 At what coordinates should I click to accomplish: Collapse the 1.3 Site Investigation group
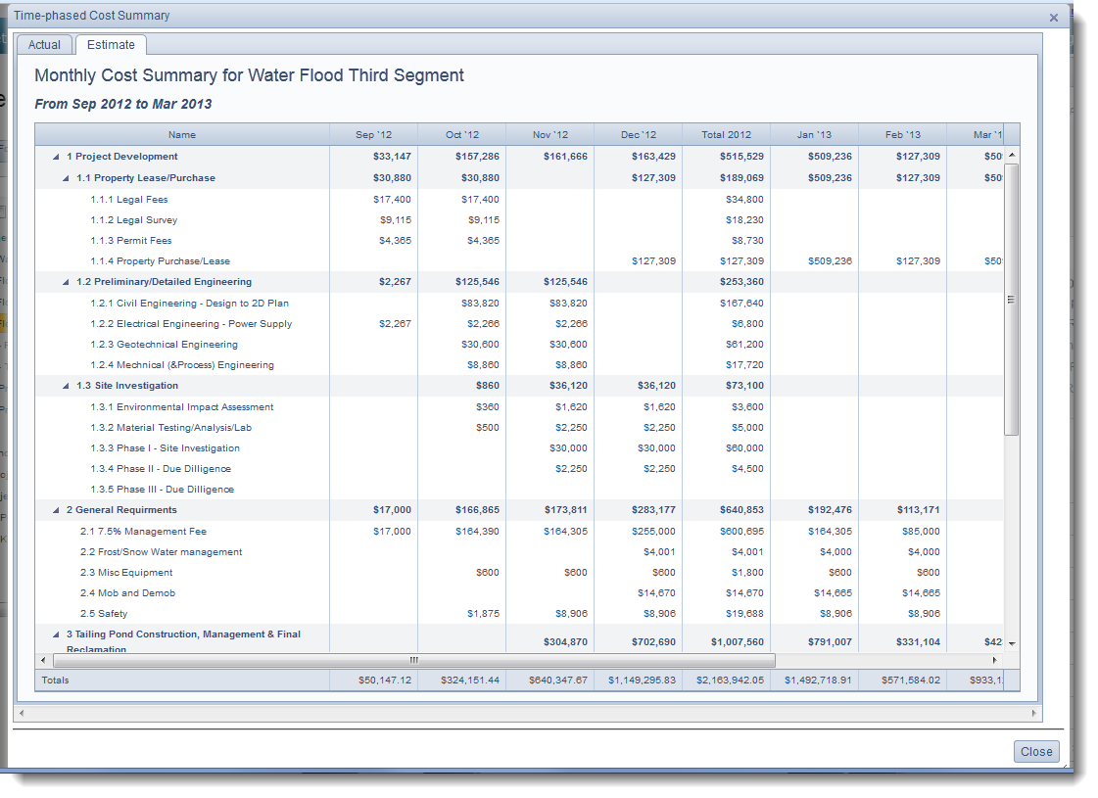coord(66,386)
